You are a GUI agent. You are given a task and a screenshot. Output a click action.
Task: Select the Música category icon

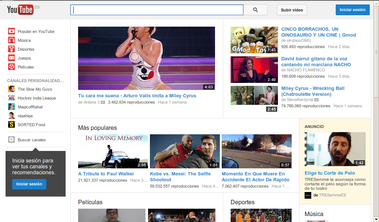pyautogui.click(x=12, y=40)
